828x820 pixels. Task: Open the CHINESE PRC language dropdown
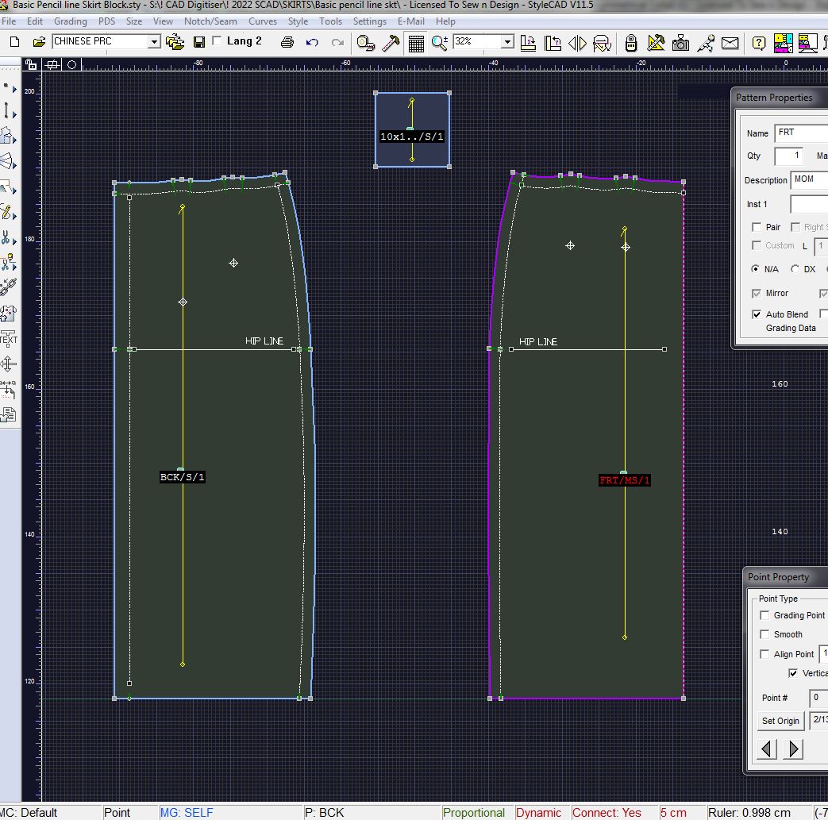coord(154,42)
